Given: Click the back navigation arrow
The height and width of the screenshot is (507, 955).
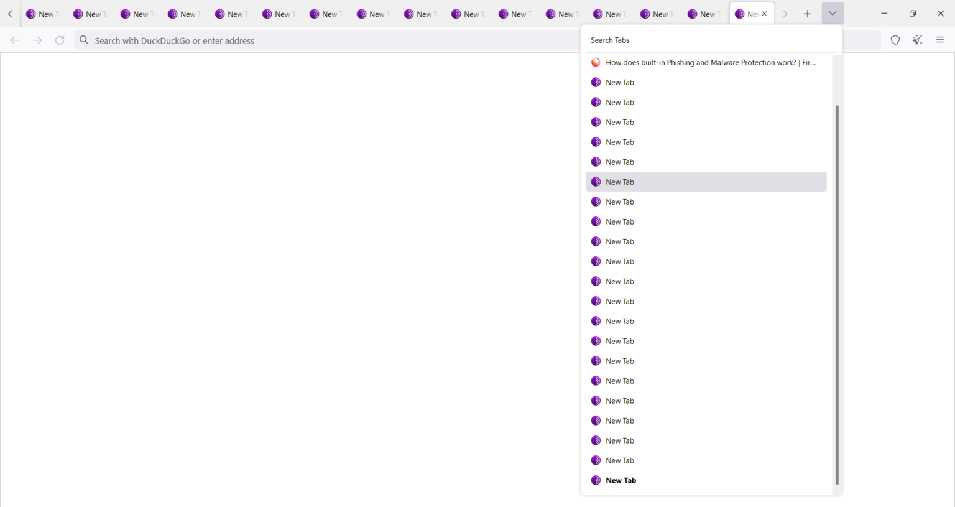Looking at the screenshot, I should (x=14, y=39).
